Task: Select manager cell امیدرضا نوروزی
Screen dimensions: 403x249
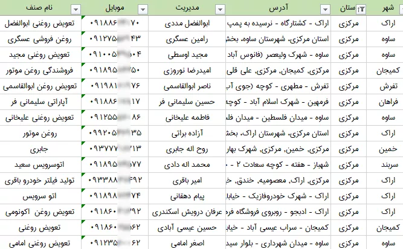Action: (x=187, y=70)
